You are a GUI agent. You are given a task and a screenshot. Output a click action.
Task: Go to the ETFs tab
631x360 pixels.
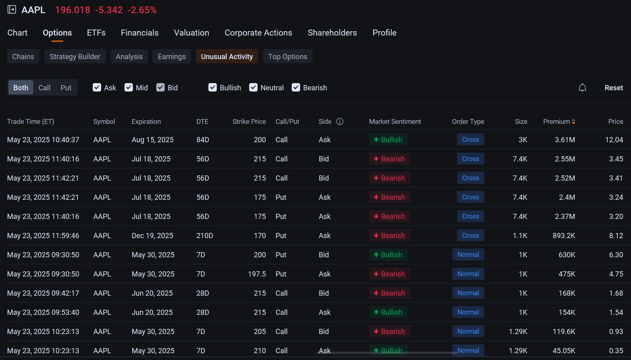96,33
